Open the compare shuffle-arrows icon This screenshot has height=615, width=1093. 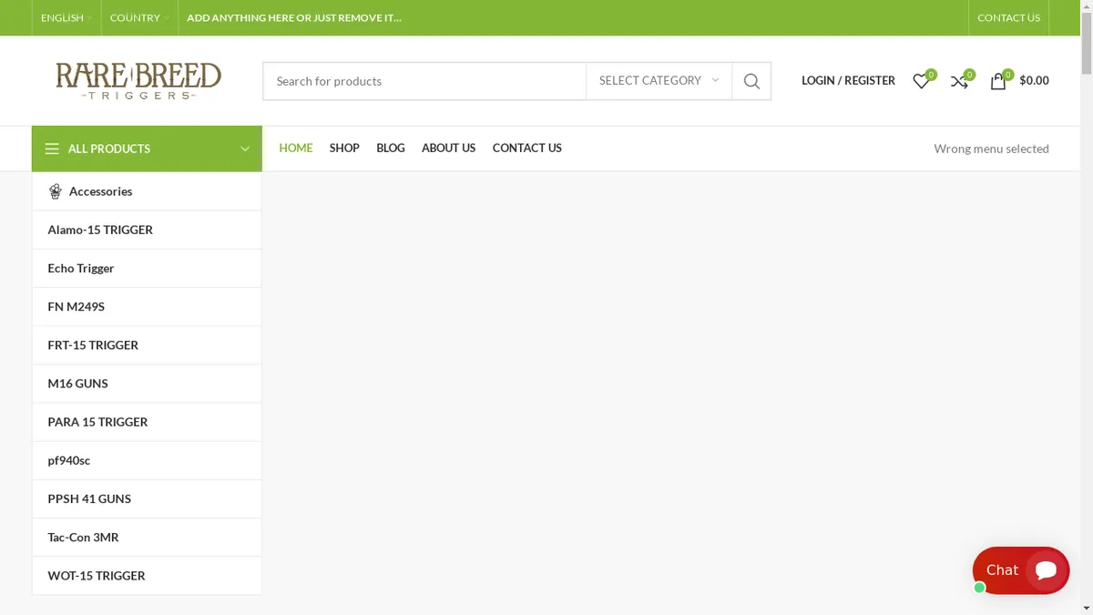pyautogui.click(x=959, y=81)
